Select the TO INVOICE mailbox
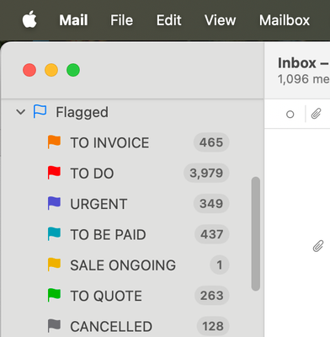Image resolution: width=330 pixels, height=337 pixels. tap(109, 142)
